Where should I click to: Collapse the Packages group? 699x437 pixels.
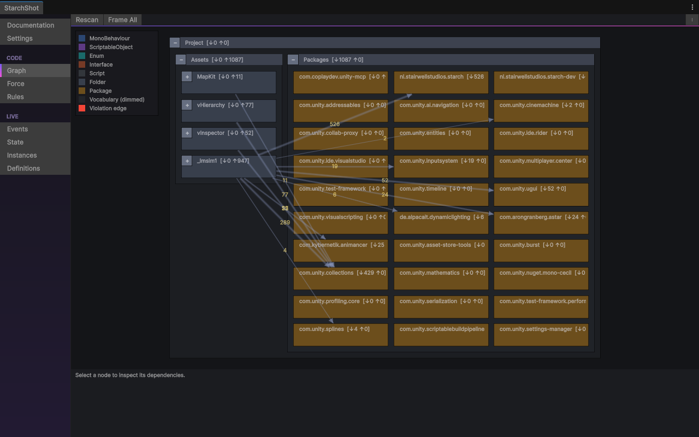pos(293,60)
